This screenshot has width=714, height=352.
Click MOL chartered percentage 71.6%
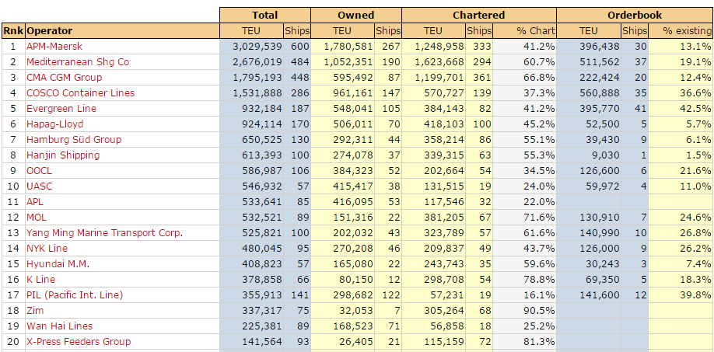coord(539,218)
